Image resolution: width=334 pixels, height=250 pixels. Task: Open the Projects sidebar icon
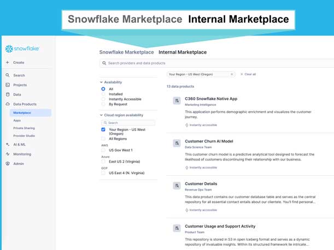[8, 85]
